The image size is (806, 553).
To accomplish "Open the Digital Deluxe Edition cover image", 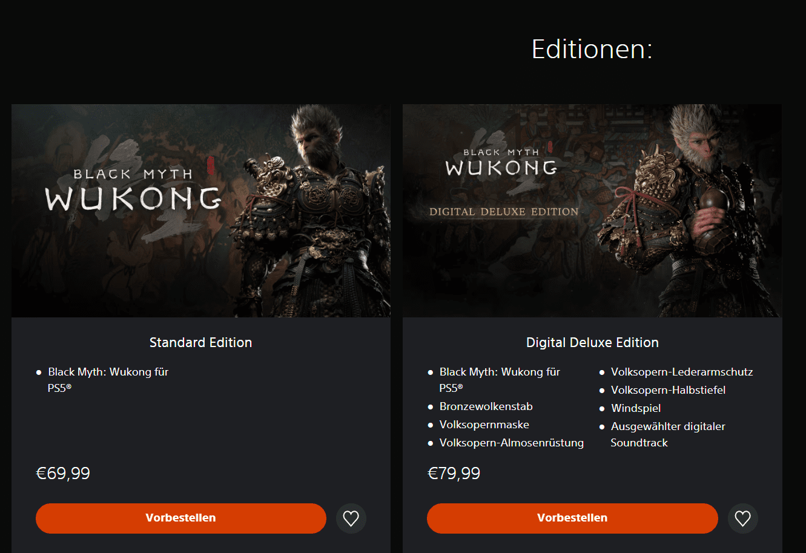I will pyautogui.click(x=592, y=211).
